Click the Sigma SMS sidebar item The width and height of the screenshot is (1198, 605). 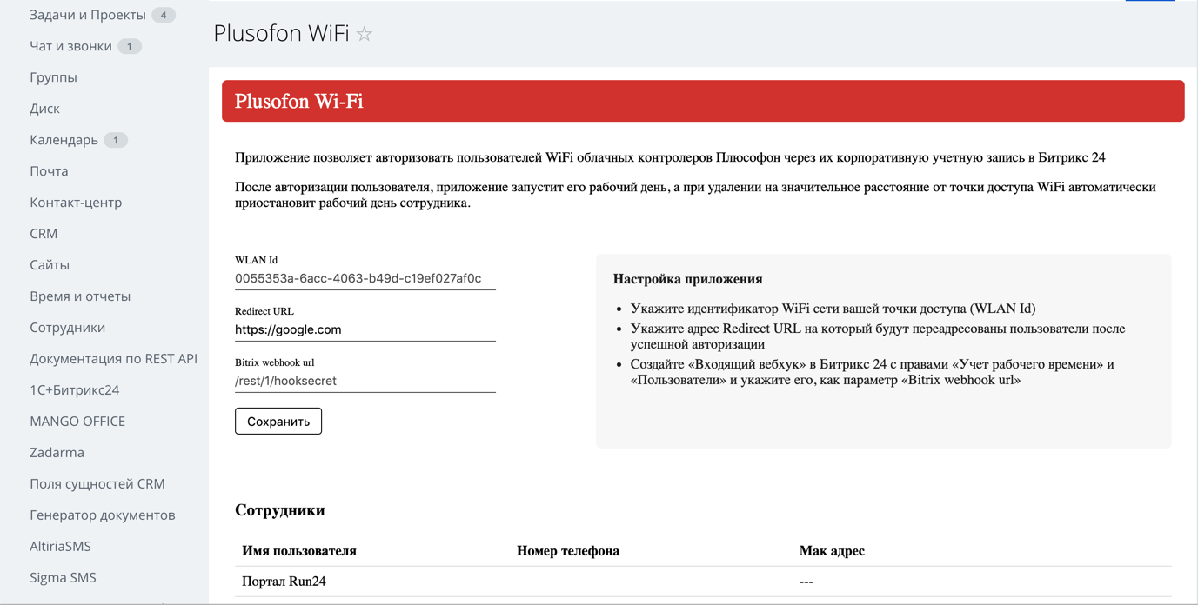63,578
